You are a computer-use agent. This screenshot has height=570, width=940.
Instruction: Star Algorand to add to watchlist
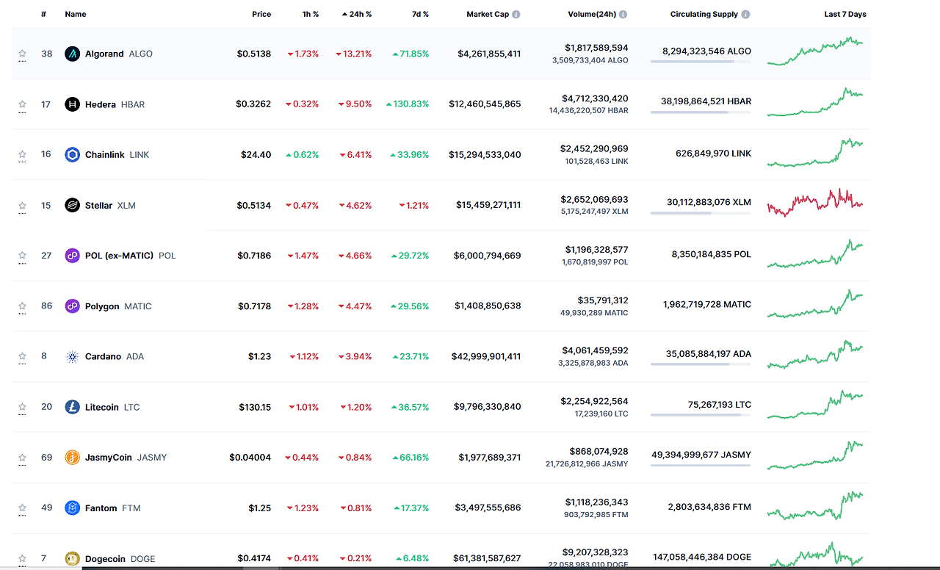[22, 54]
